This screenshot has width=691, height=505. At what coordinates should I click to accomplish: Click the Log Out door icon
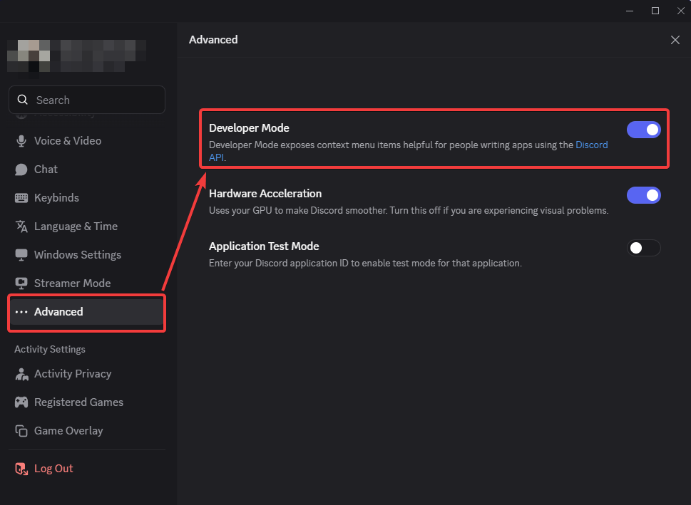tap(22, 468)
